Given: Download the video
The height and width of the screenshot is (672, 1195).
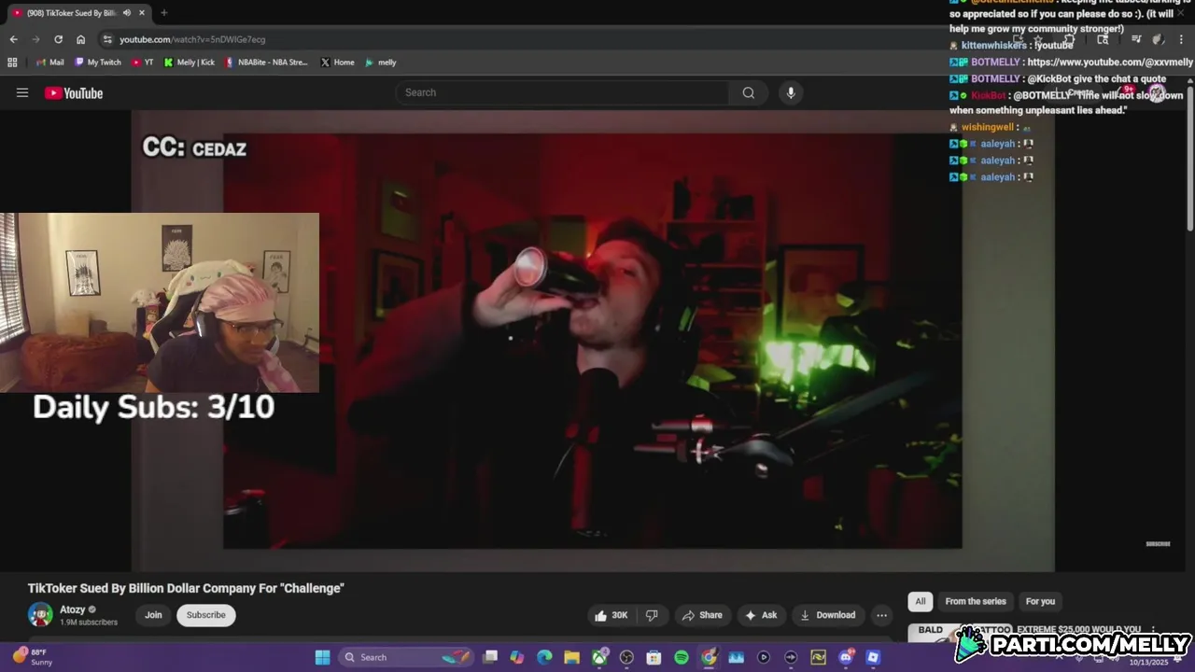Looking at the screenshot, I should pos(827,615).
